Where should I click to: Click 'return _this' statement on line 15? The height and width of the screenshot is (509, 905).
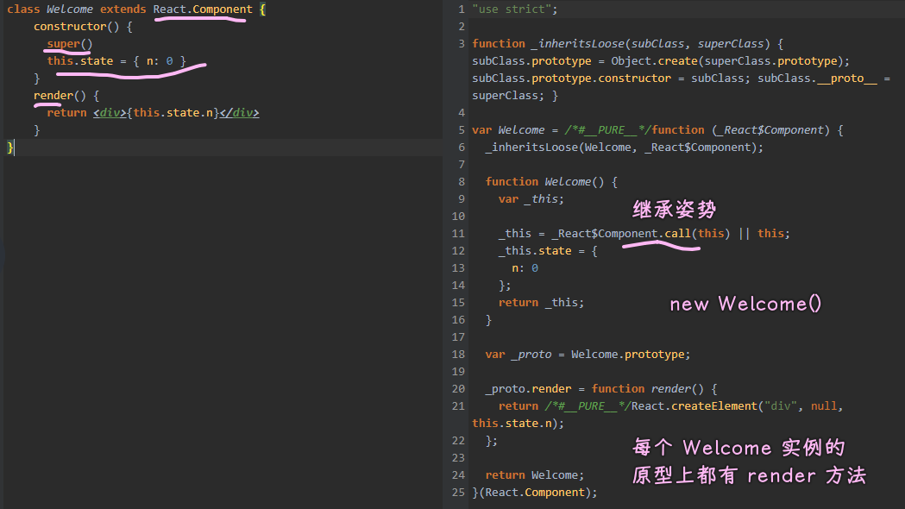click(541, 303)
